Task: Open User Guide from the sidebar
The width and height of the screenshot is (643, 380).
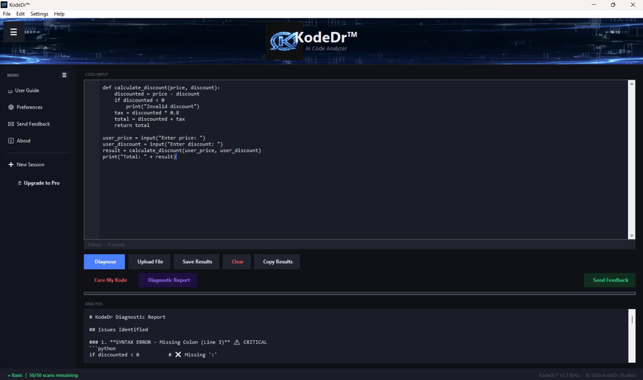Action: pyautogui.click(x=27, y=90)
